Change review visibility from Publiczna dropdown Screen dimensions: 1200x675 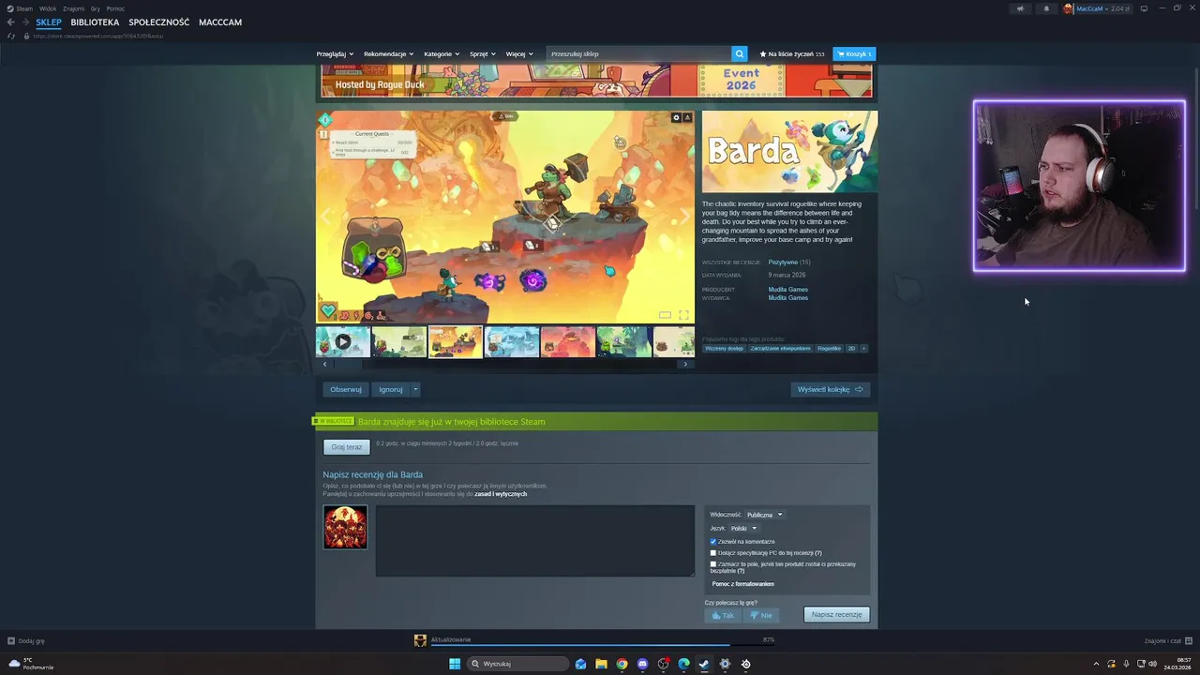coord(764,515)
